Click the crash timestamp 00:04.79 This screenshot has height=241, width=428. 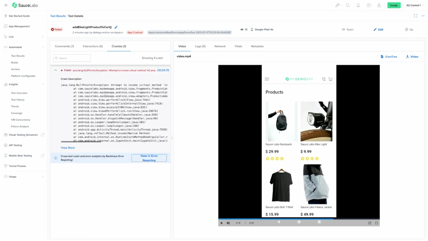click(x=163, y=70)
